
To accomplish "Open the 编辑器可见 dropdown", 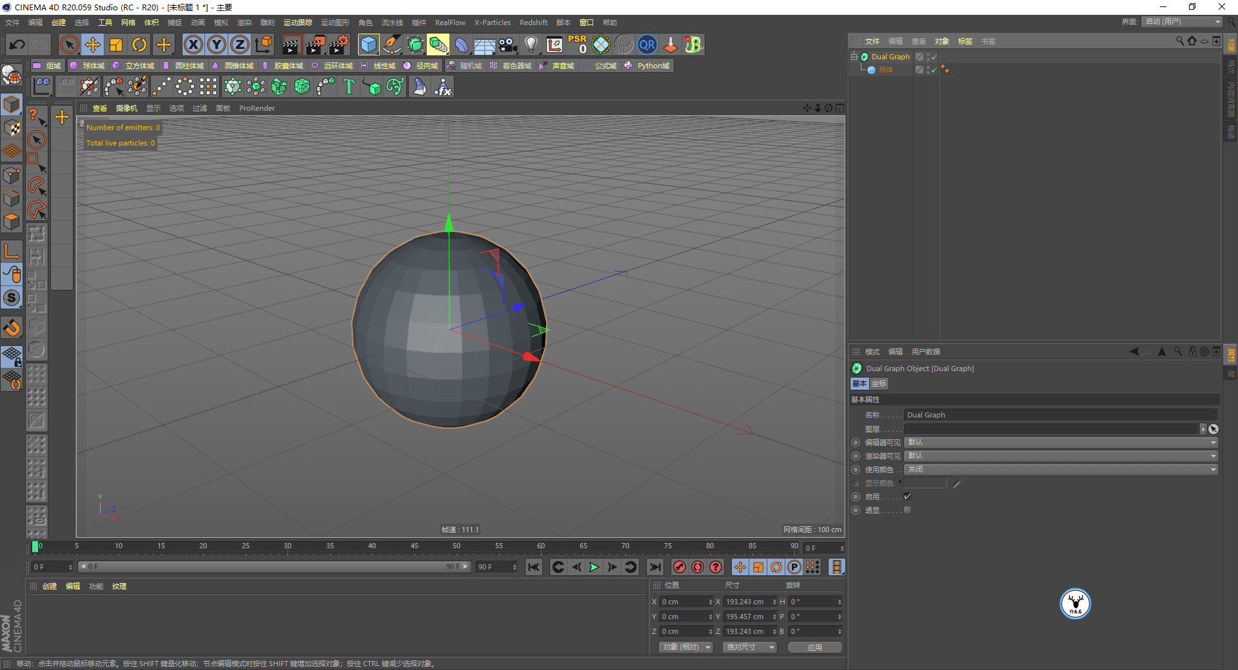I will point(1061,443).
